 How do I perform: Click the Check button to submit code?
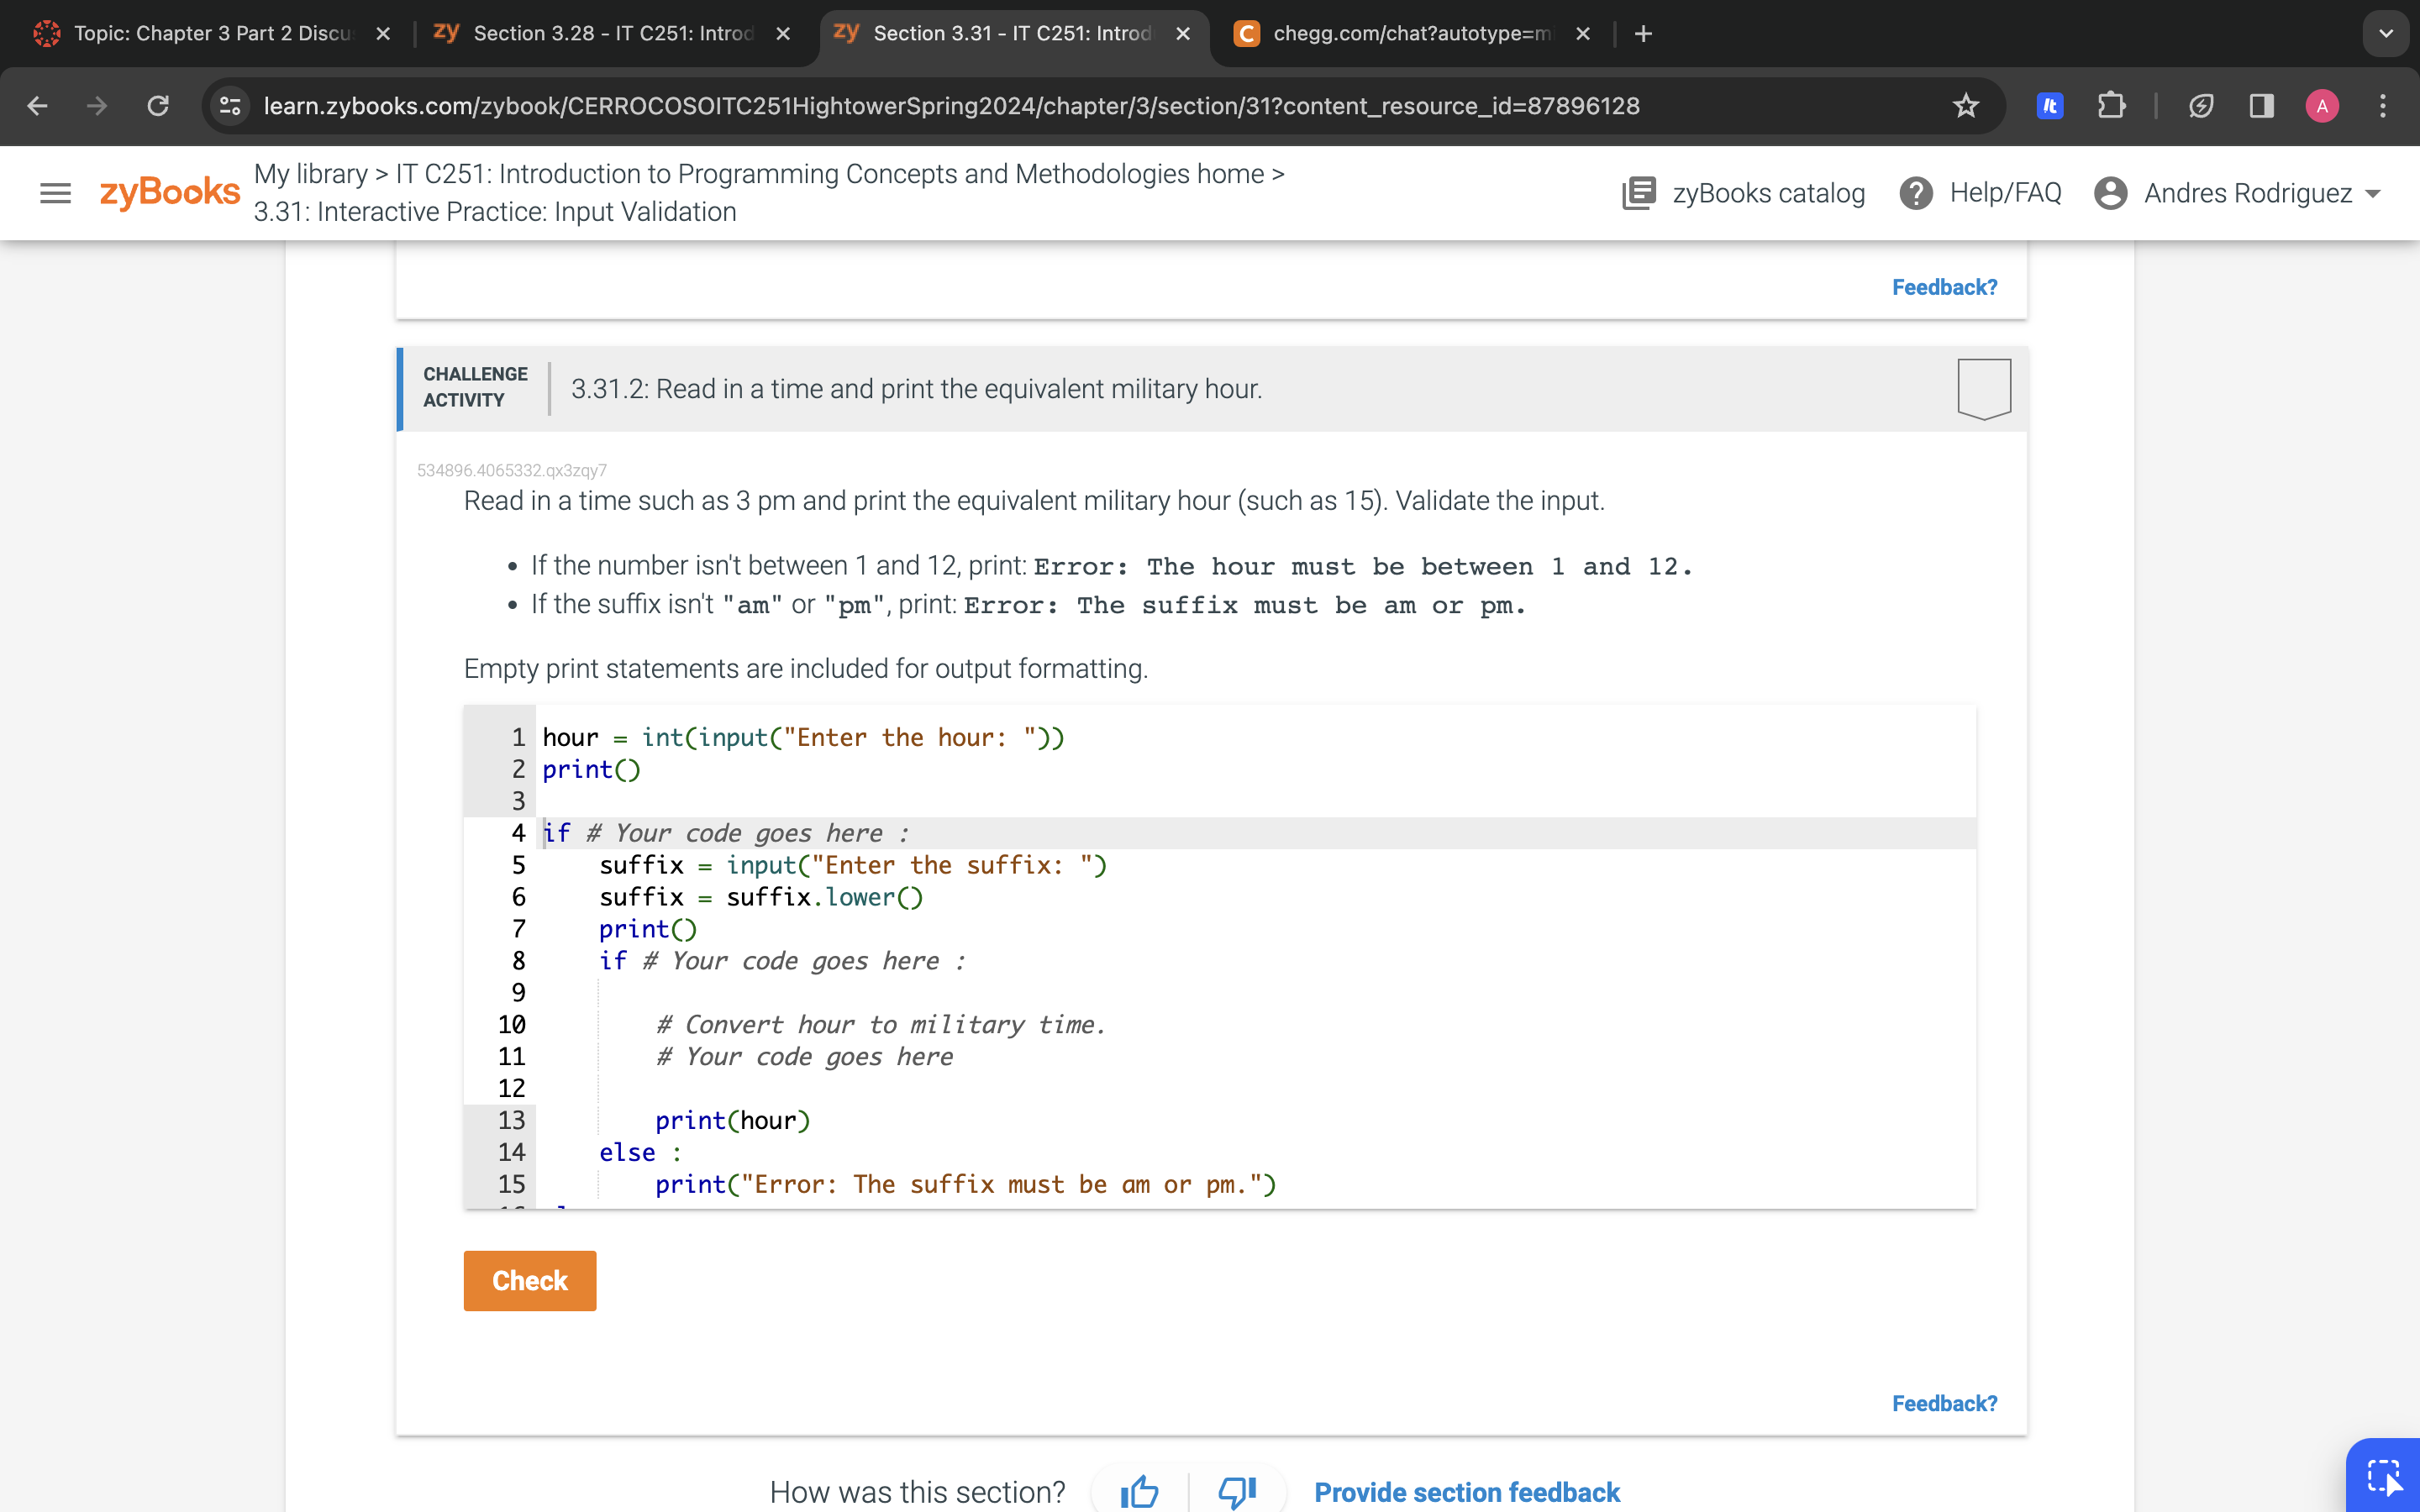tap(529, 1280)
